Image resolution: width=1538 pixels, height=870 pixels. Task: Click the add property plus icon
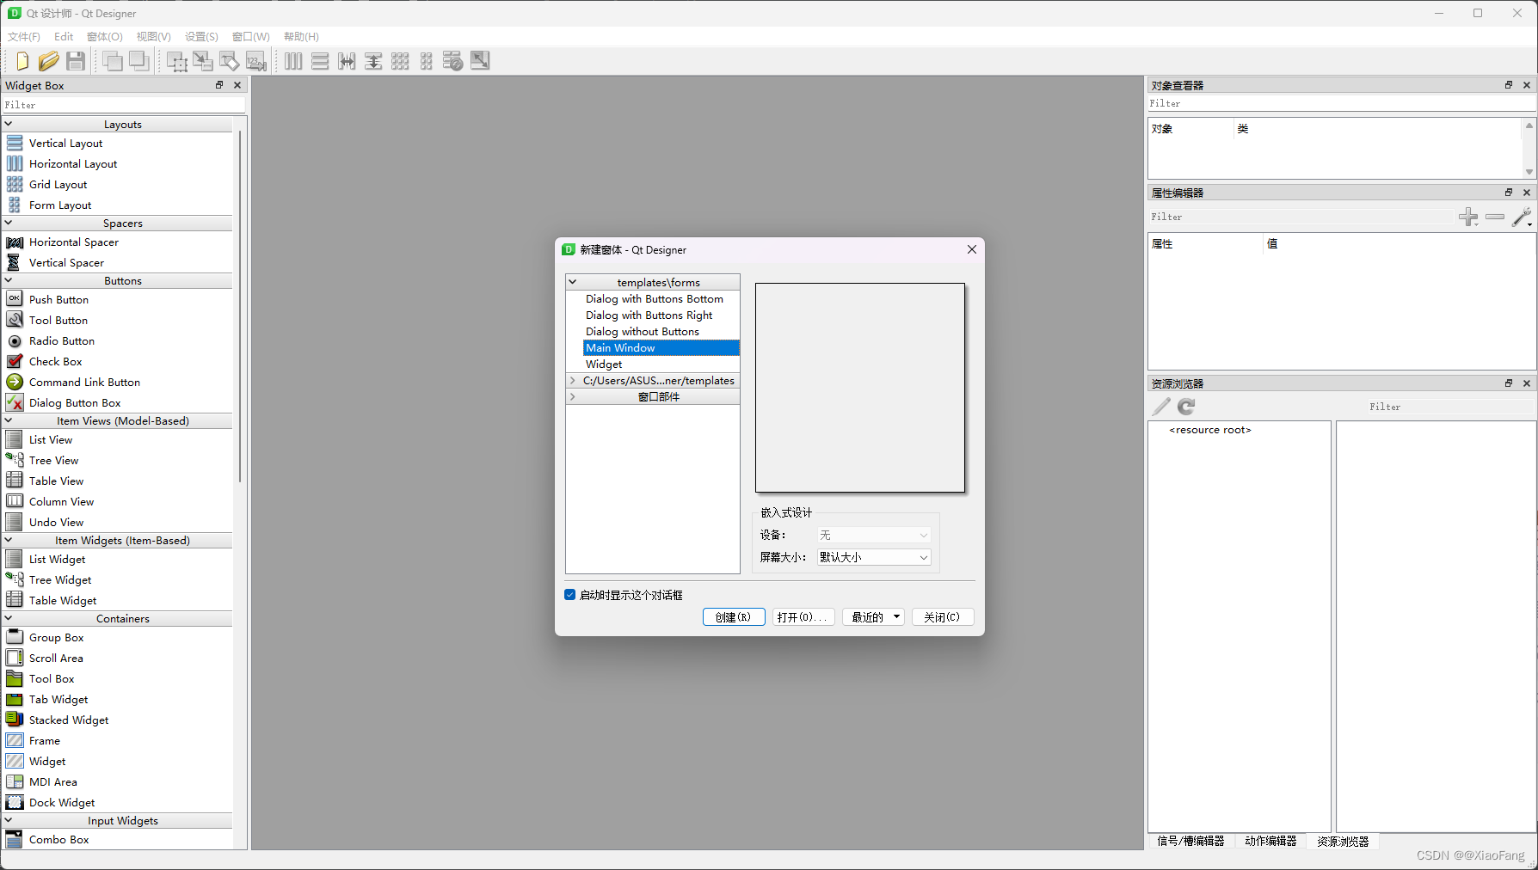(1468, 217)
